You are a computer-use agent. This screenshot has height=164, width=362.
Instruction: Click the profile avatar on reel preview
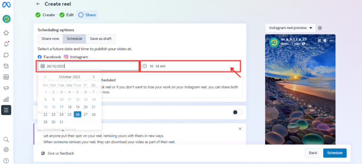point(274,43)
